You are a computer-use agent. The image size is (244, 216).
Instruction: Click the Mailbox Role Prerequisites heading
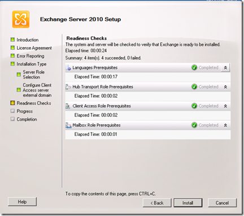tap(97, 125)
